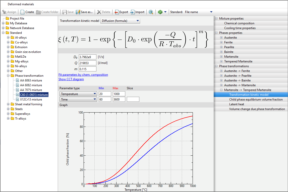Select the X12Cr13 mixture file icon
Viewport: 288px width, 192px height.
click(x=17, y=100)
